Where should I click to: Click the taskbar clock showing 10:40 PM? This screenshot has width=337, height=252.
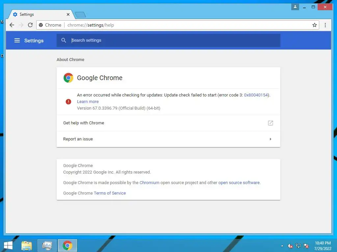coord(323,246)
